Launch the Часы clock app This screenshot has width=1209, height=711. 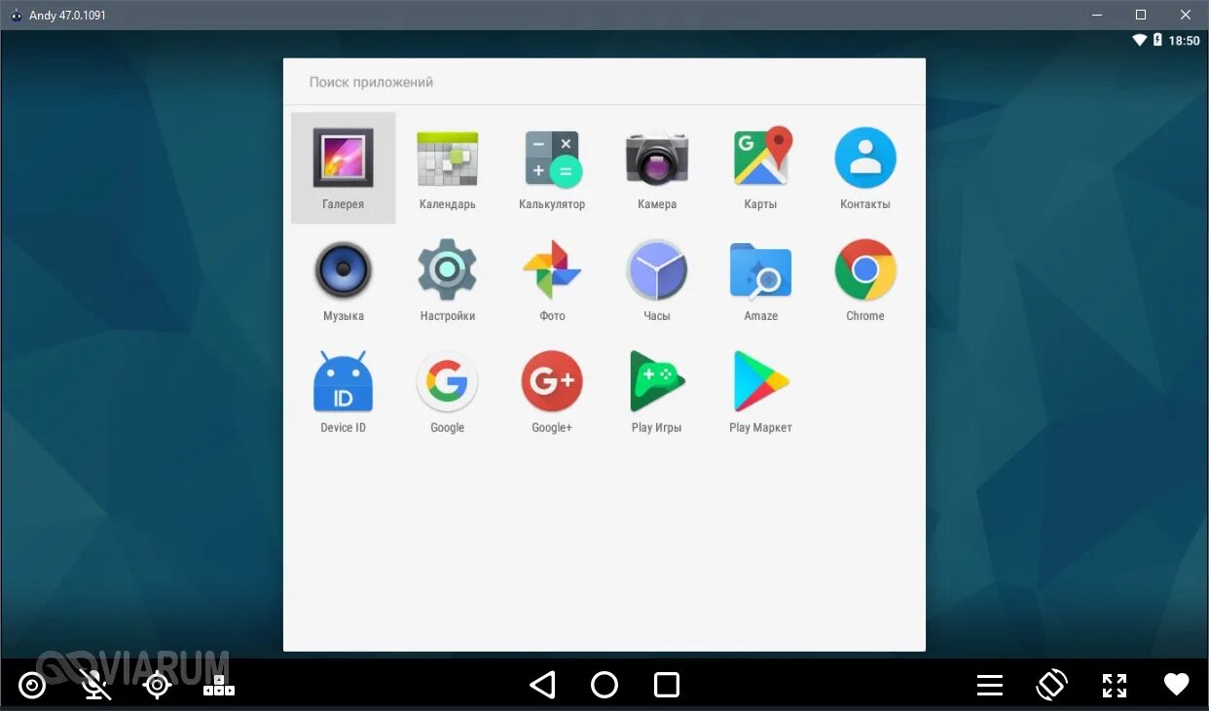tap(656, 279)
